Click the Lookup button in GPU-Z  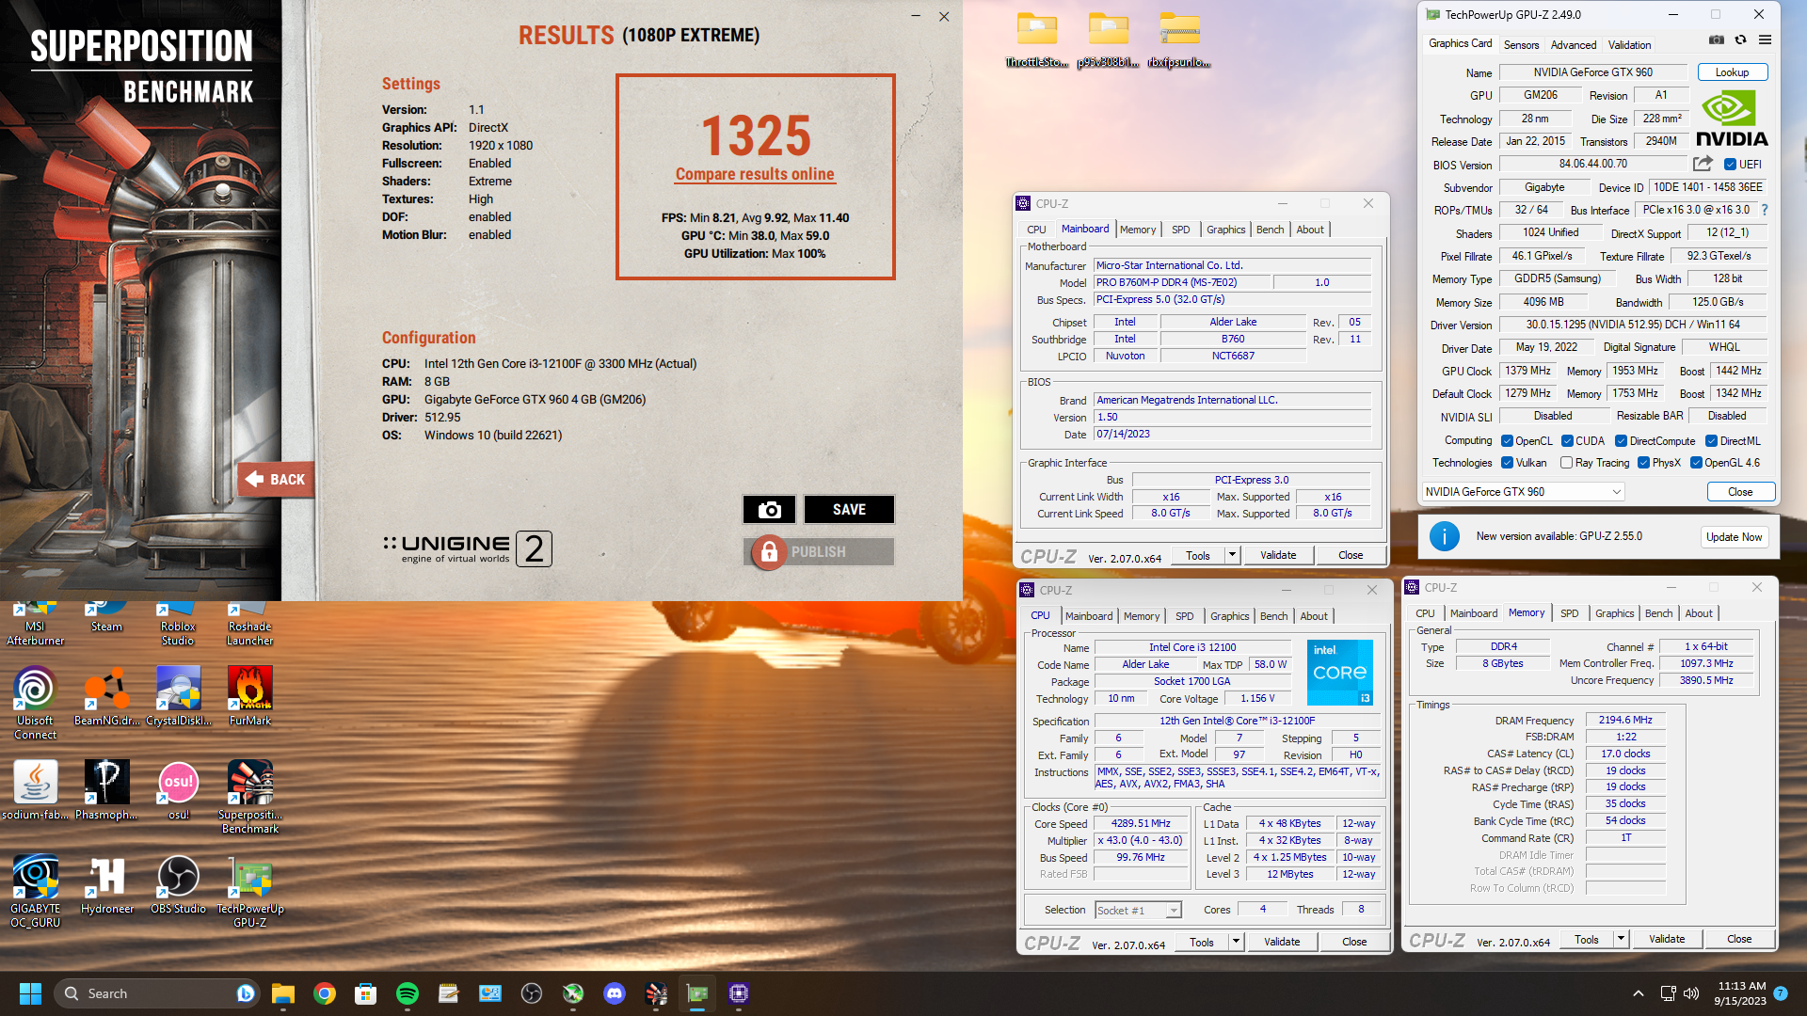coord(1732,72)
